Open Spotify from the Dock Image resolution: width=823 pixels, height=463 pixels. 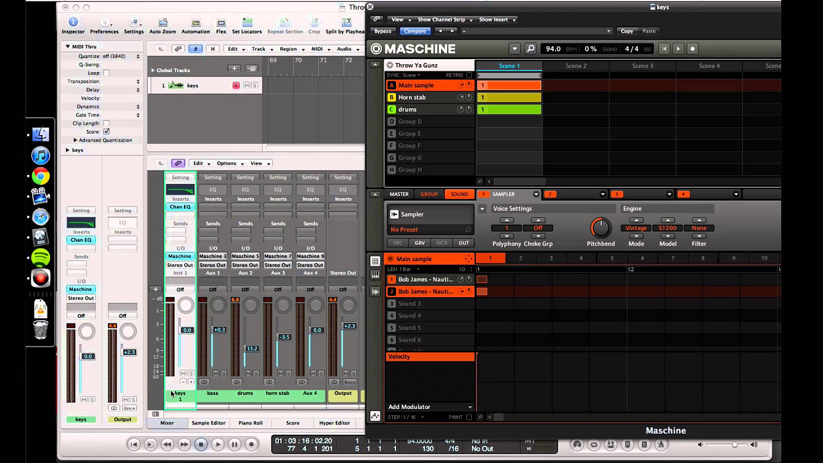point(41,258)
